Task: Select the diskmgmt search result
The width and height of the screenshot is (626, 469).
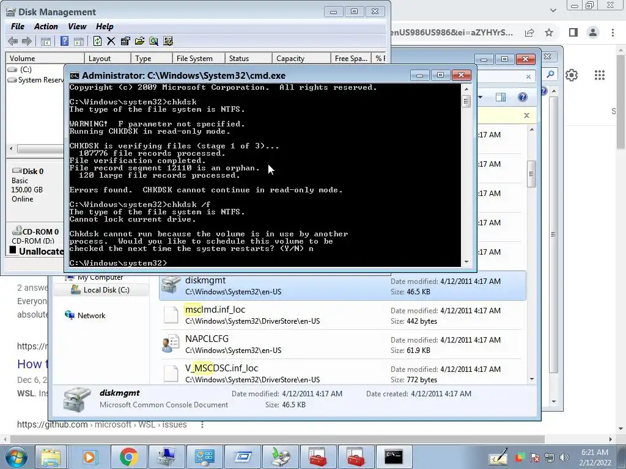Action: (x=342, y=286)
